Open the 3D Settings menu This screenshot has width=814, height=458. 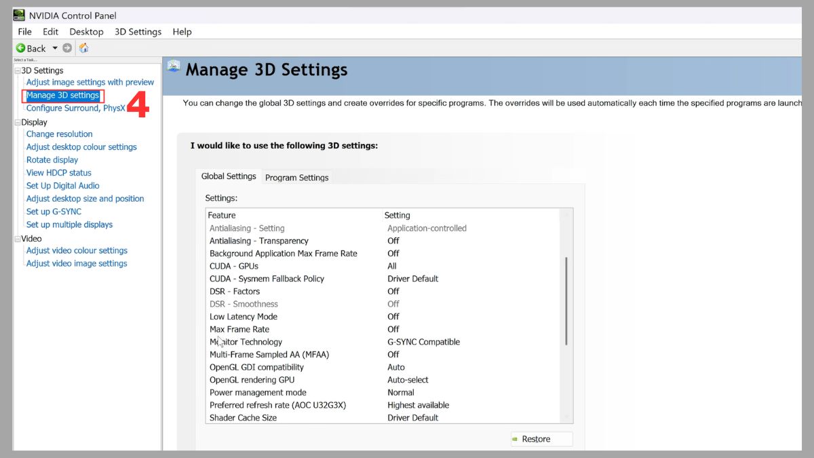[138, 32]
